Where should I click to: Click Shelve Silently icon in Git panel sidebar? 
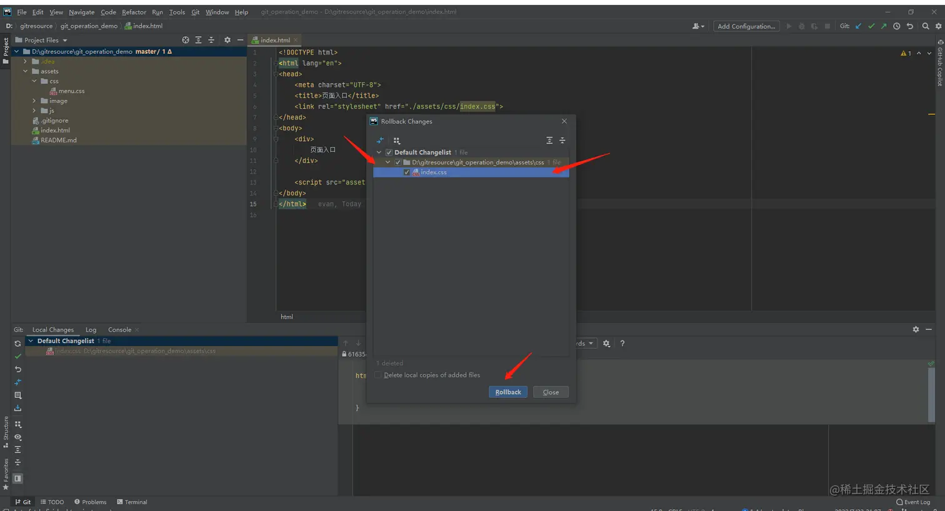[x=17, y=408]
